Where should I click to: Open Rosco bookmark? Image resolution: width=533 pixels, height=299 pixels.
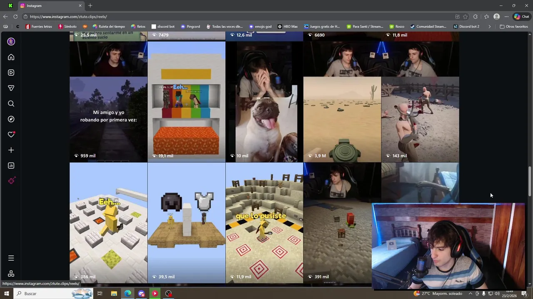click(x=397, y=27)
